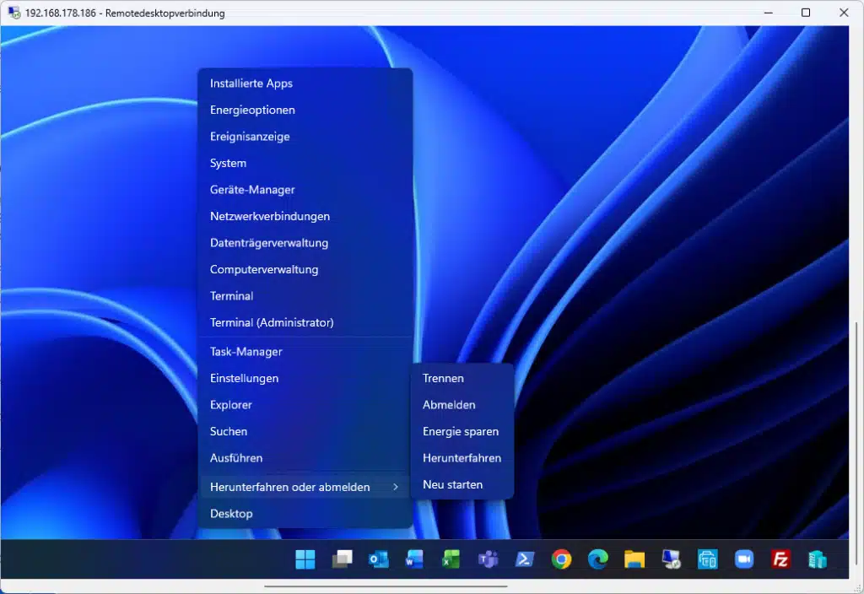Open the taskbar icon left of Zoom

708,559
